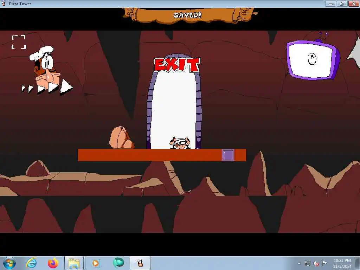Open Firefox from the taskbar
This screenshot has height=270, width=360.
click(53, 263)
